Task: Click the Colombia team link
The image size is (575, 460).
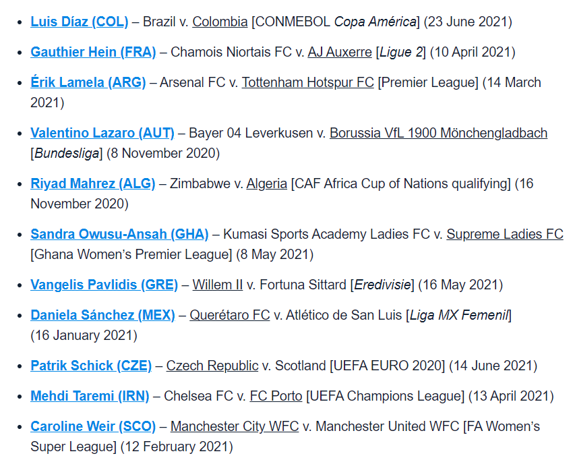Action: click(220, 22)
